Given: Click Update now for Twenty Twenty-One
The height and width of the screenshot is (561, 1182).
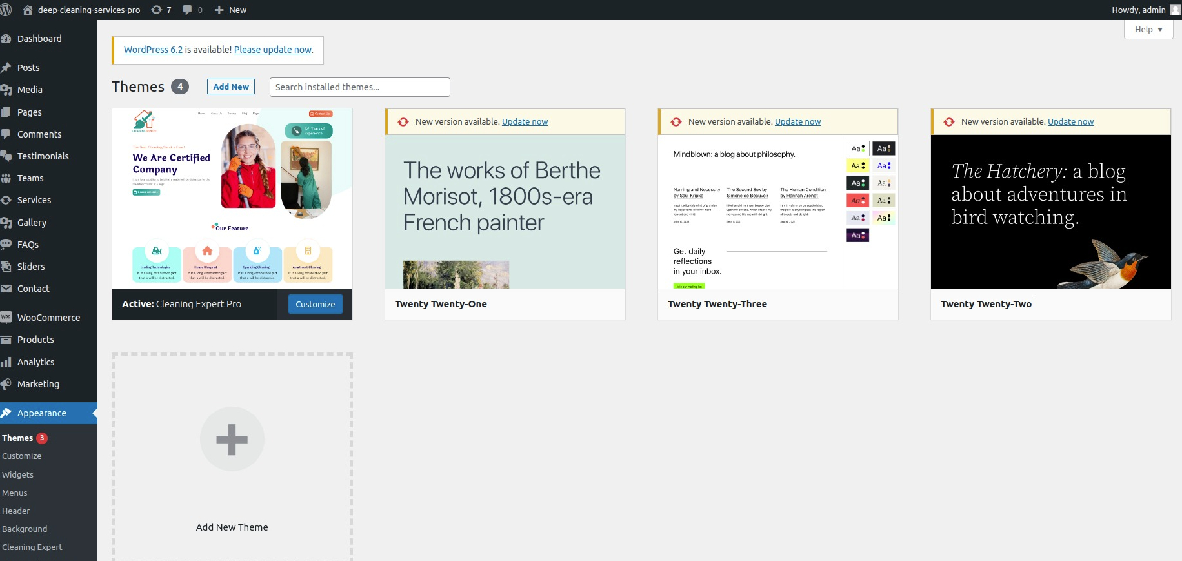Looking at the screenshot, I should 525,122.
